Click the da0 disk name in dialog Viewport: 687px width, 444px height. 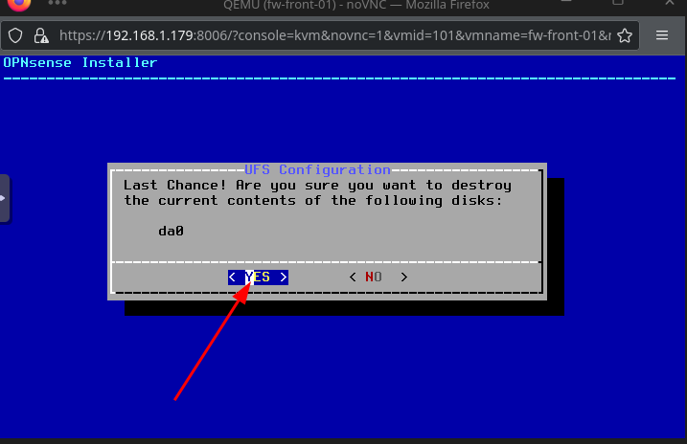[x=171, y=231]
